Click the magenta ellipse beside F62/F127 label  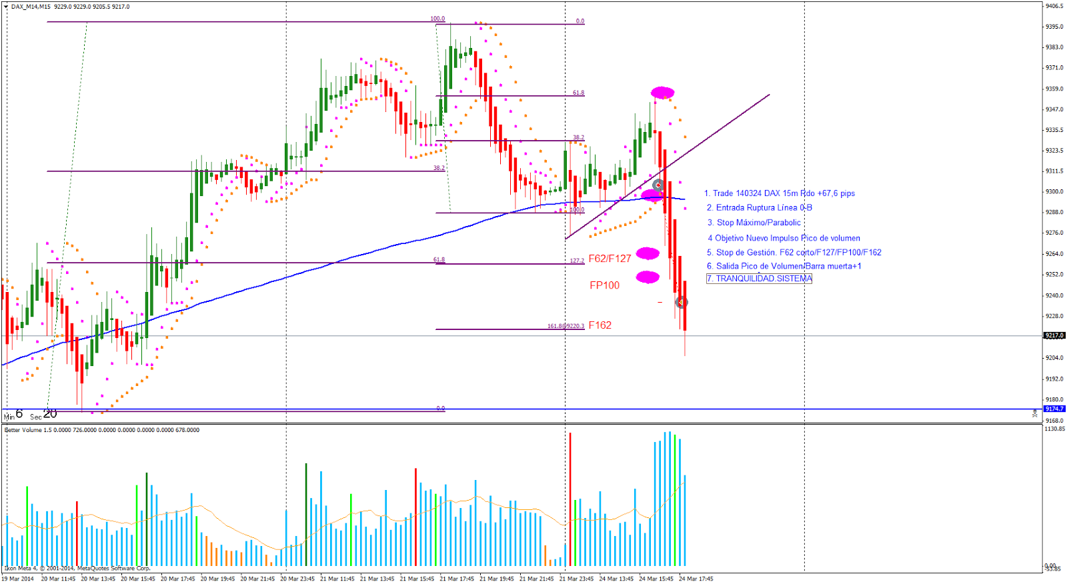tap(648, 253)
